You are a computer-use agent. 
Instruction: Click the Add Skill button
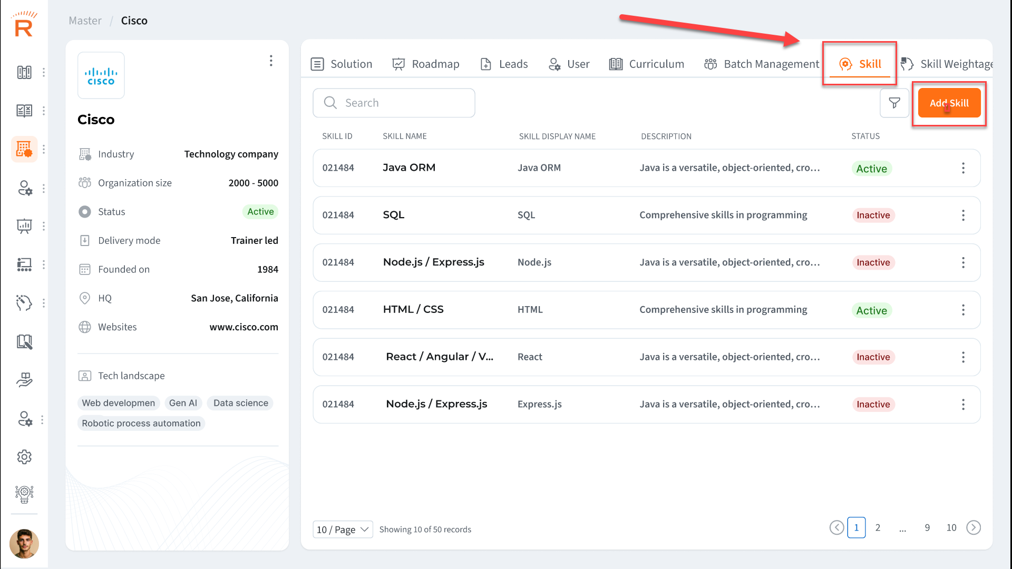click(x=949, y=103)
